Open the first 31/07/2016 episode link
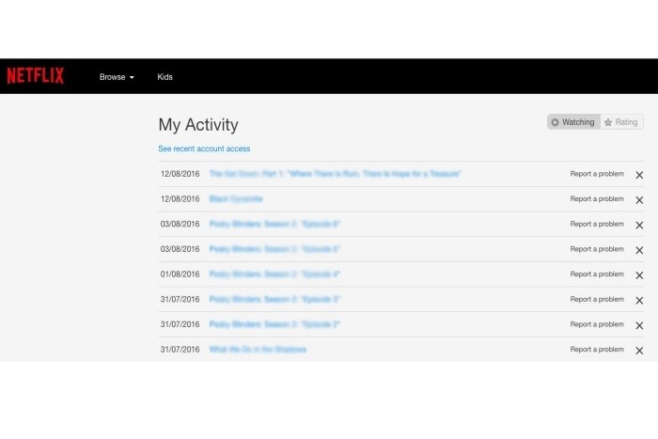 click(274, 299)
